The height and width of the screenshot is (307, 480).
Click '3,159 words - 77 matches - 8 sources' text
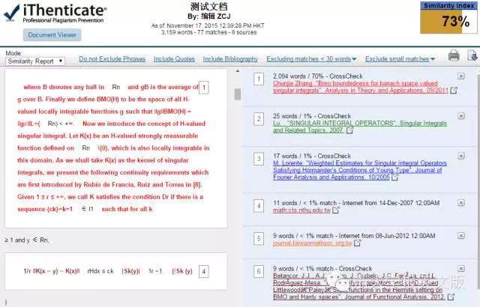pyautogui.click(x=208, y=32)
